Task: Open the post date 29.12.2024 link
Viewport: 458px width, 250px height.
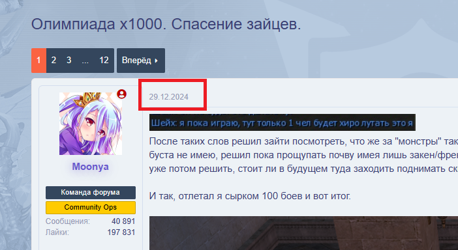Action: pyautogui.click(x=168, y=97)
